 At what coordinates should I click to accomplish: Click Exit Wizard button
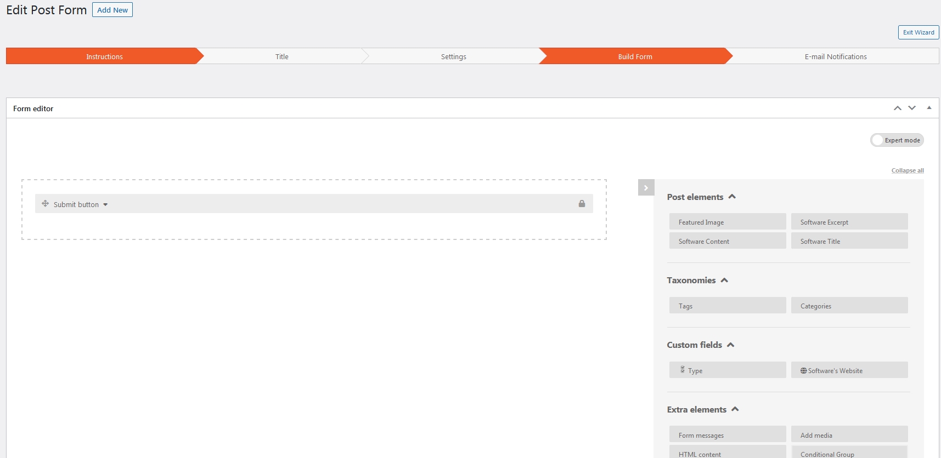tap(918, 32)
